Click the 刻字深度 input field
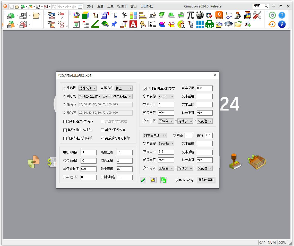This screenshot has width=294, height=246. pos(204,88)
